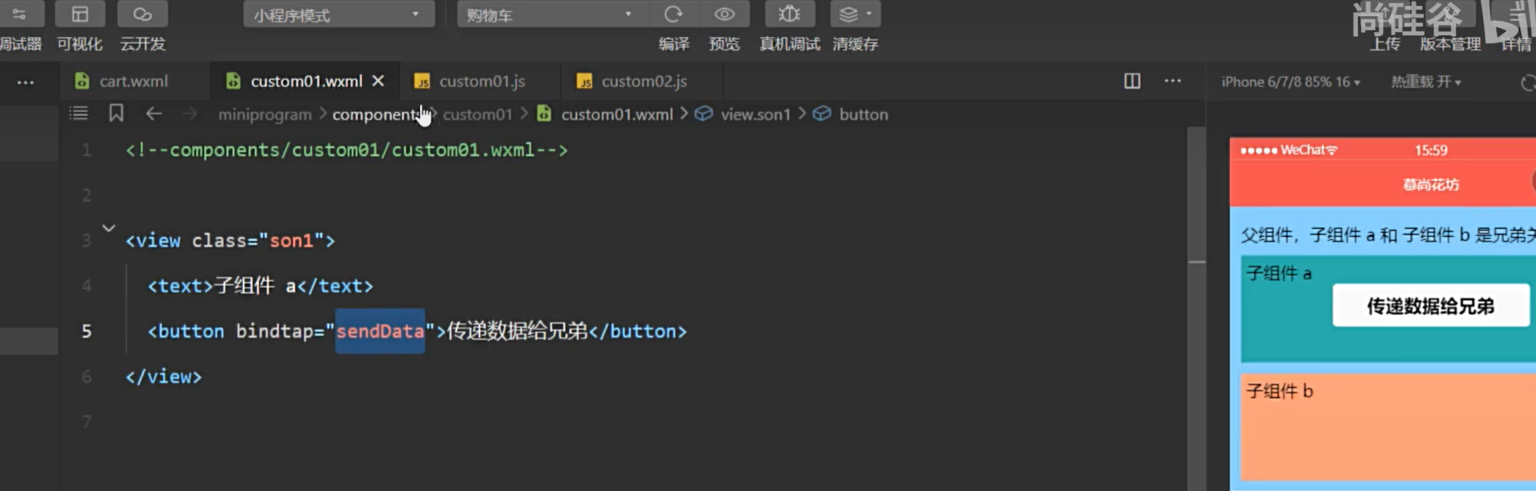Open the 购物车 compile mode dropdown
Image resolution: width=1536 pixels, height=491 pixels.
tap(550, 15)
